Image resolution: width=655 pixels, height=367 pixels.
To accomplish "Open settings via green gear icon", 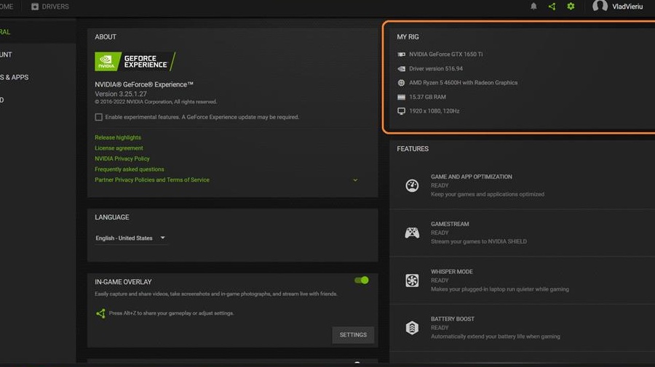I will click(x=571, y=7).
